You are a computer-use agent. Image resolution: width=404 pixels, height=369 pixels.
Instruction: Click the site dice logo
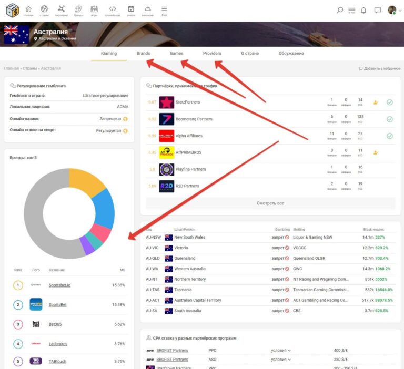click(13, 10)
